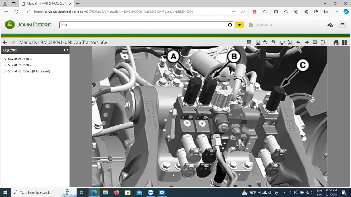Expand the yellow search dropdown arrow

click(239, 25)
